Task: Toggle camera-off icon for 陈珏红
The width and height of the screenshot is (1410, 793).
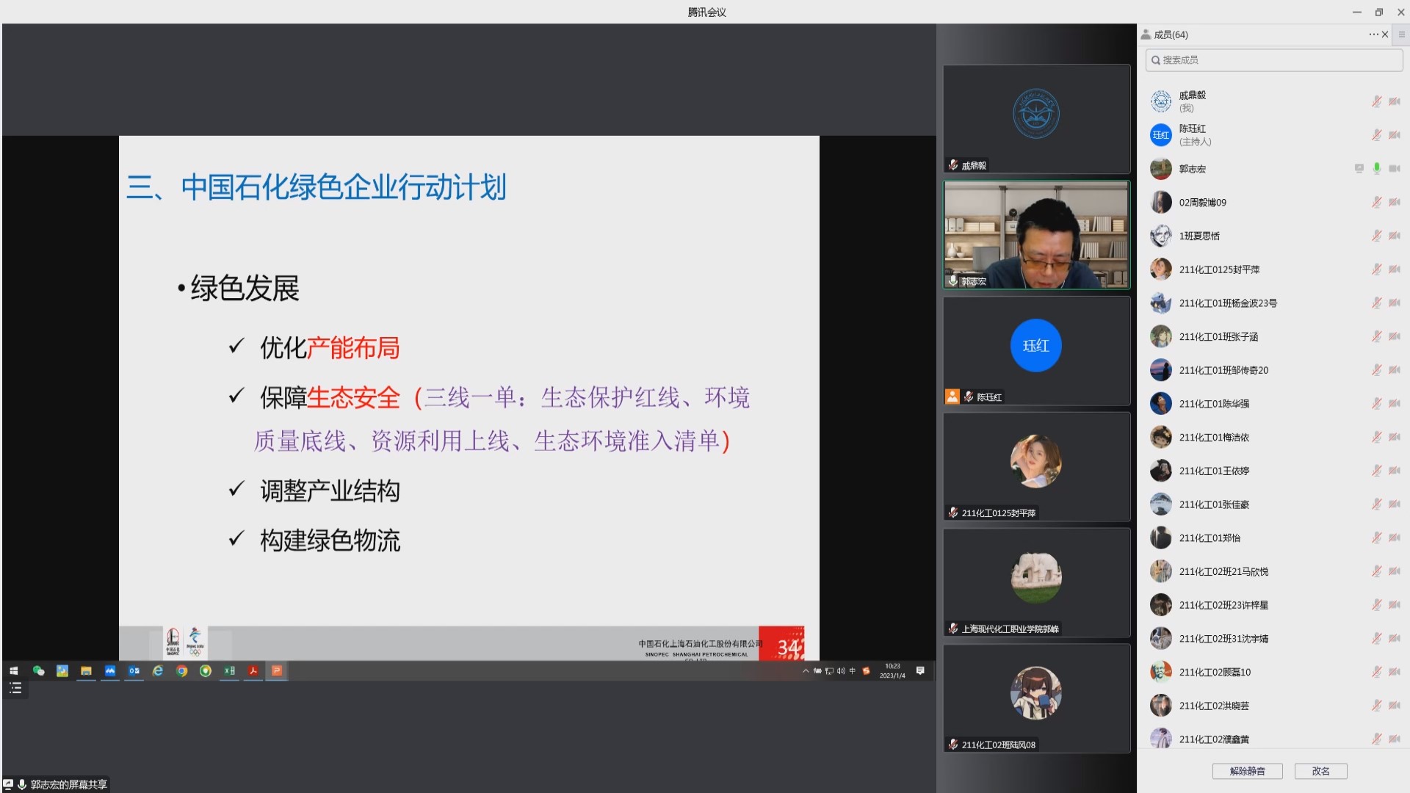Action: (x=1395, y=135)
